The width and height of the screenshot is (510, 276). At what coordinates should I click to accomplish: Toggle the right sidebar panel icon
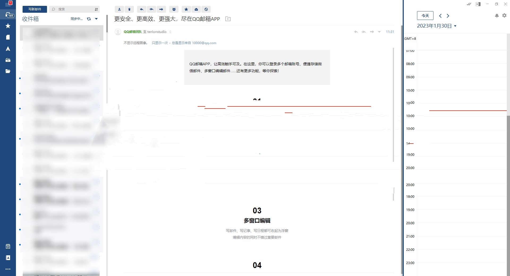point(478,4)
